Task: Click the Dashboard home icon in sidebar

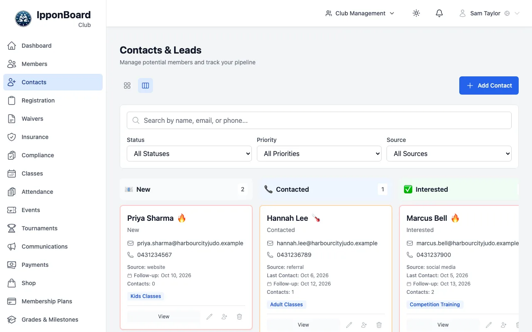Action: click(12, 46)
